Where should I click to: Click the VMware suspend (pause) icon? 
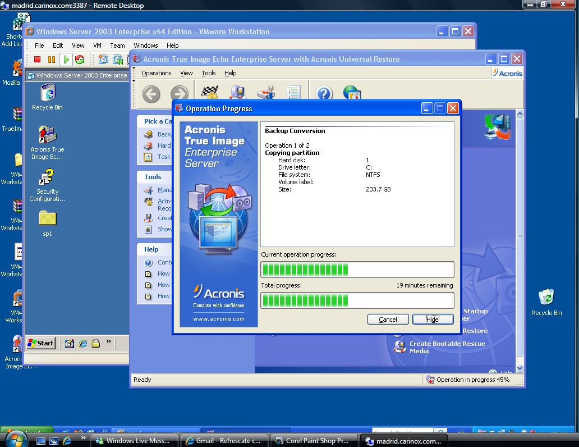[52, 60]
